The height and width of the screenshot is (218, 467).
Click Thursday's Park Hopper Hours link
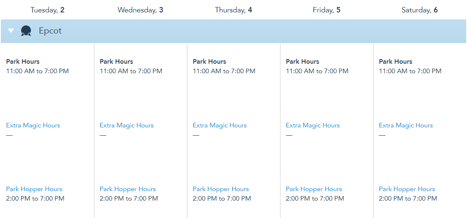point(221,189)
